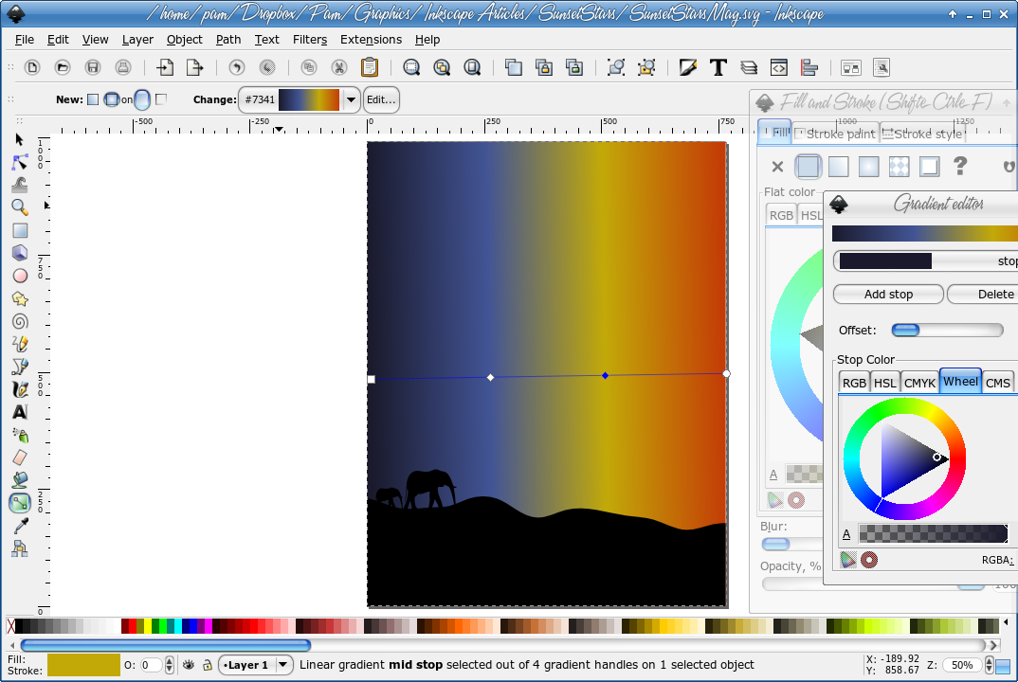The height and width of the screenshot is (682, 1018).
Task: Toggle new radial gradient mode
Action: coord(112,99)
